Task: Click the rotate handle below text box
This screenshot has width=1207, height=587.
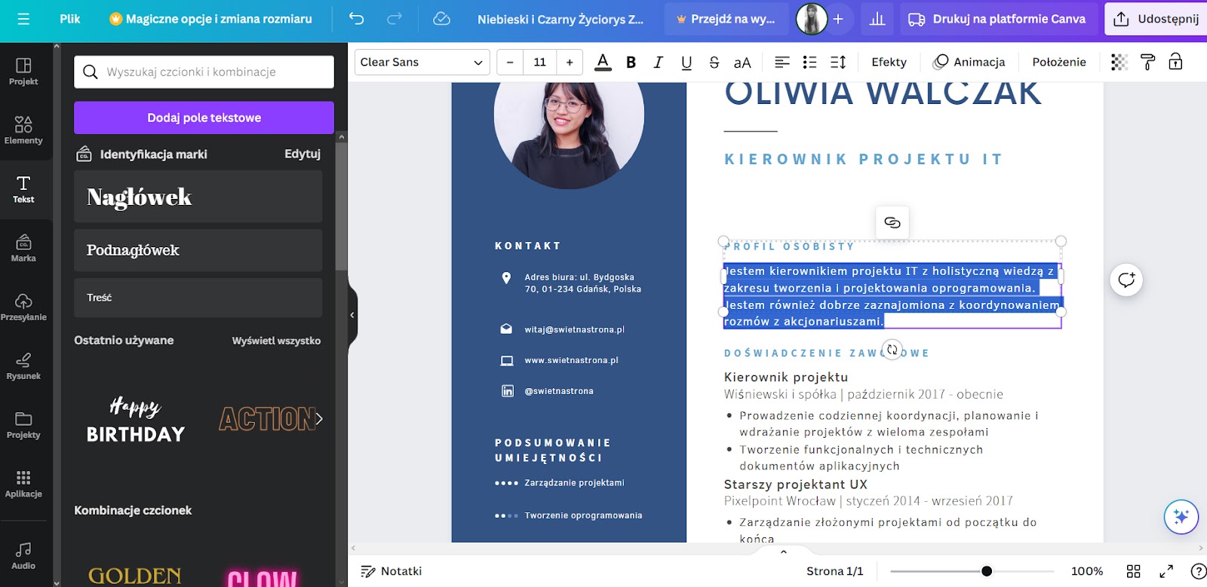Action: (892, 350)
